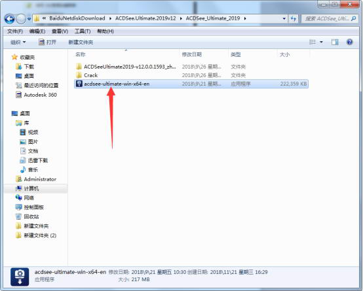
Task: Click the acdsee-ultimate-win-x64-en installer icon in list
Action: [x=79, y=84]
